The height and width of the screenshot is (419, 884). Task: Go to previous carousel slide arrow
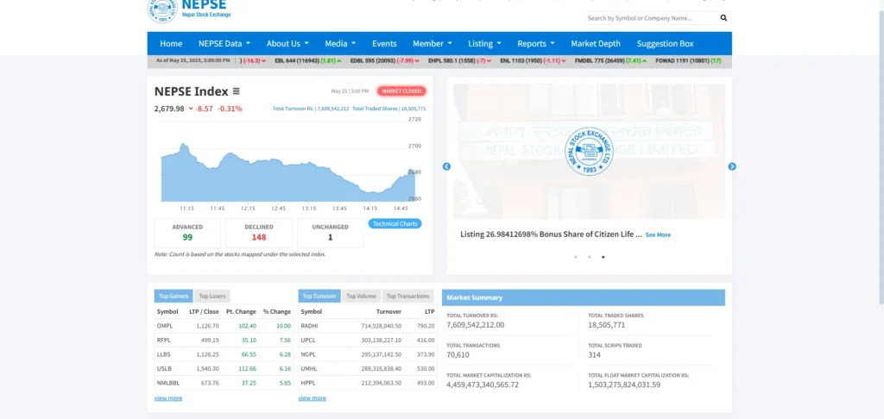(x=446, y=166)
